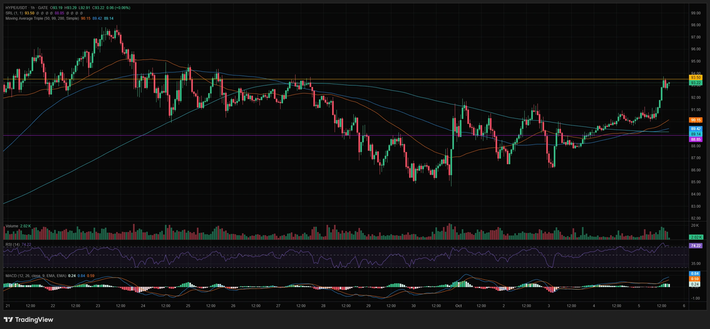Viewport: 710px width, 329px height.
Task: Click the Oct marker on the time axis
Action: pos(459,306)
